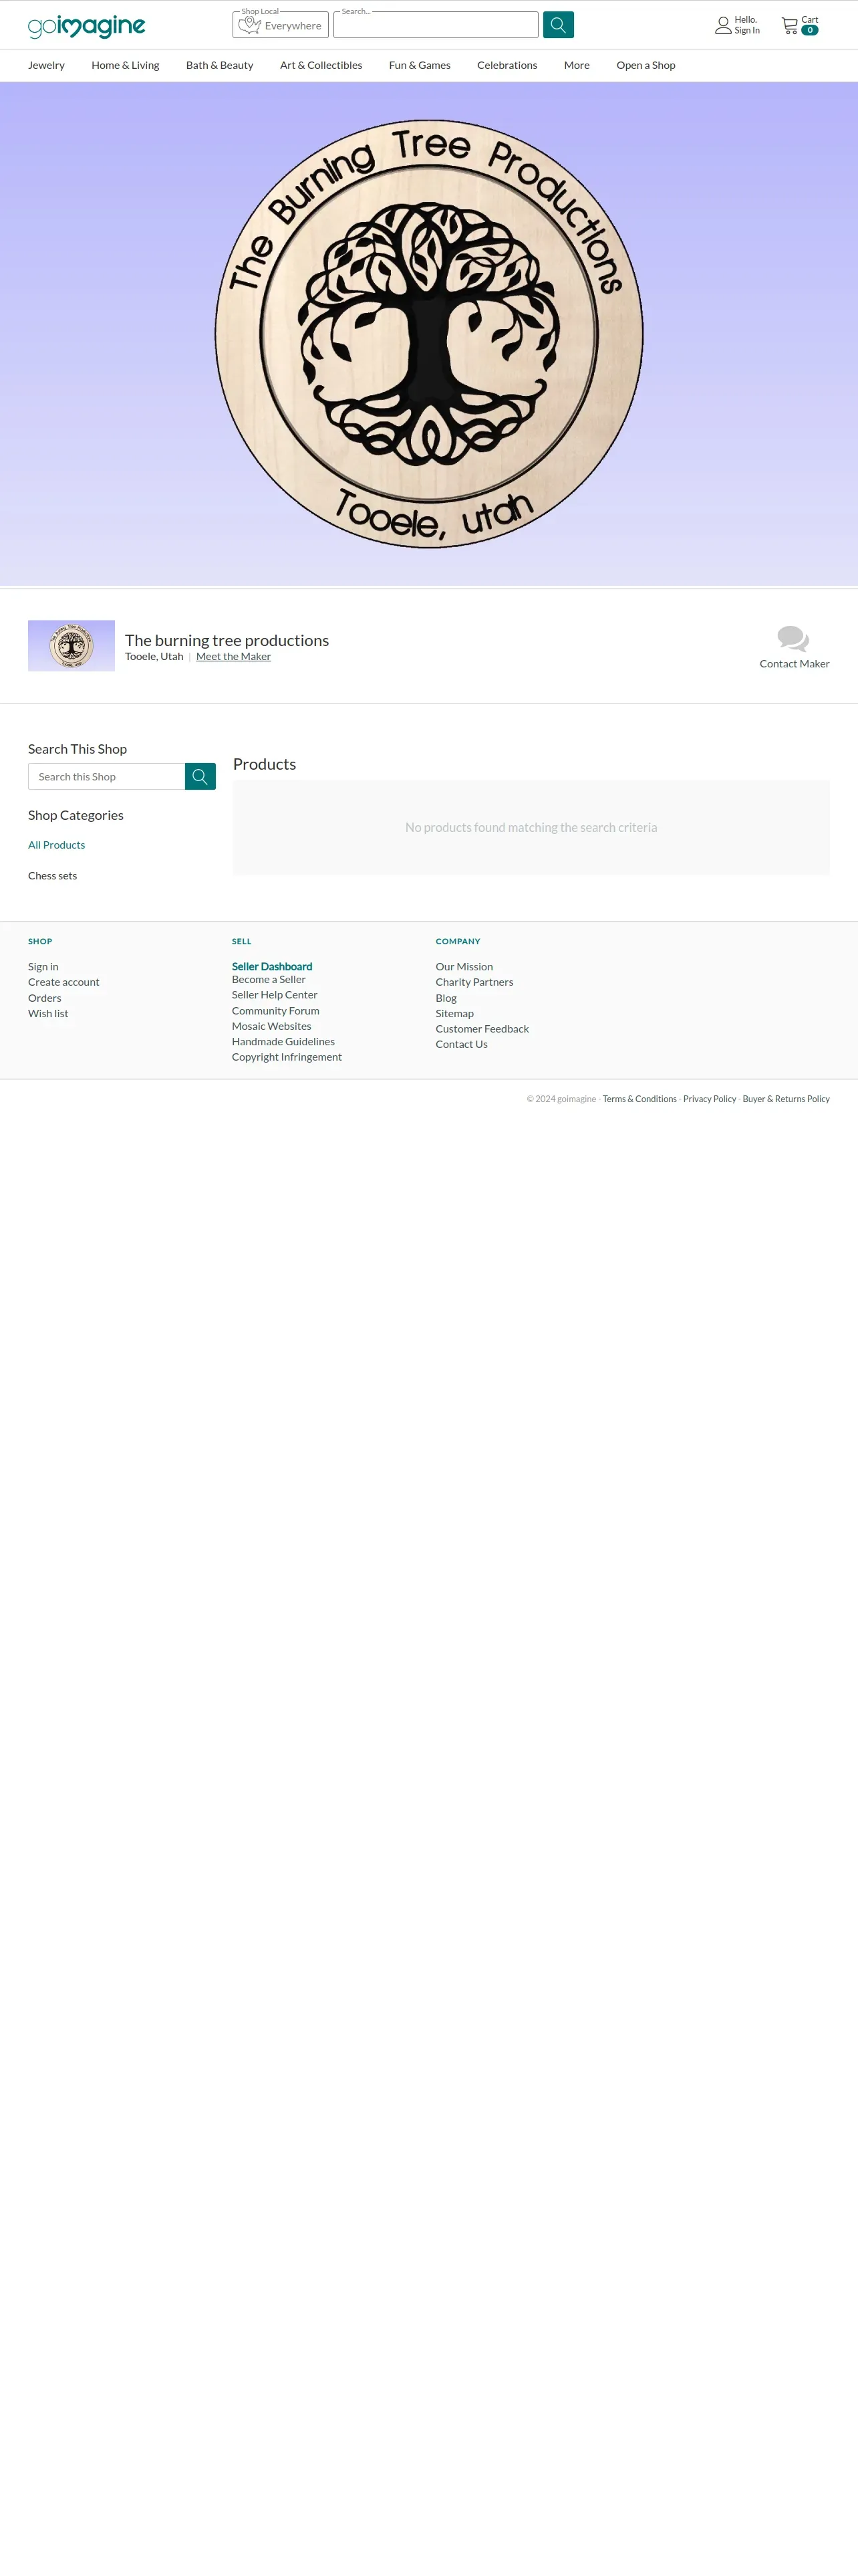Click Contact Us footer link
858x2576 pixels.
(462, 1044)
